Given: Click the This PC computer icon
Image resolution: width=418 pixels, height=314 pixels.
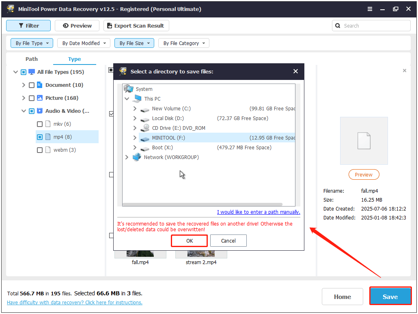Looking at the screenshot, I should click(x=138, y=99).
